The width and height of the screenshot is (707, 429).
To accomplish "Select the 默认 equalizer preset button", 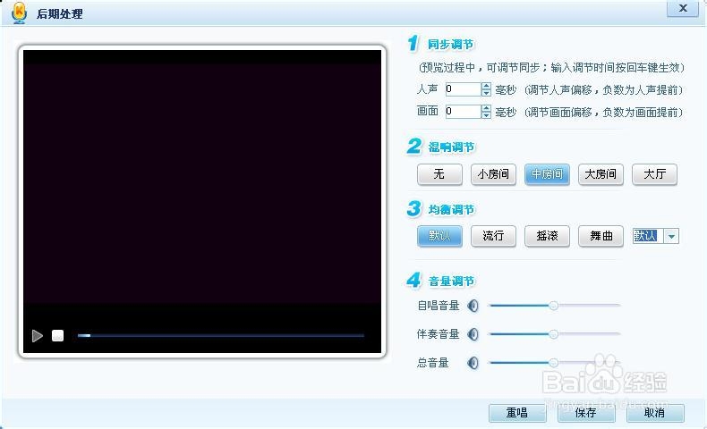I will pyautogui.click(x=439, y=236).
